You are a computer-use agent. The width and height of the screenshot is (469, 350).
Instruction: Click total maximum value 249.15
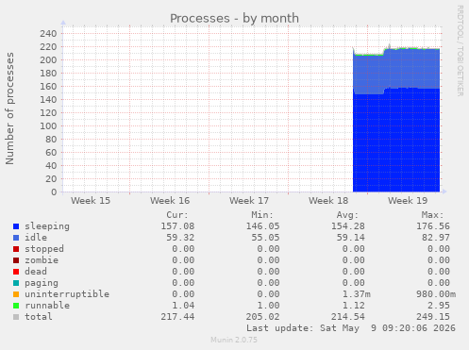pos(433,317)
